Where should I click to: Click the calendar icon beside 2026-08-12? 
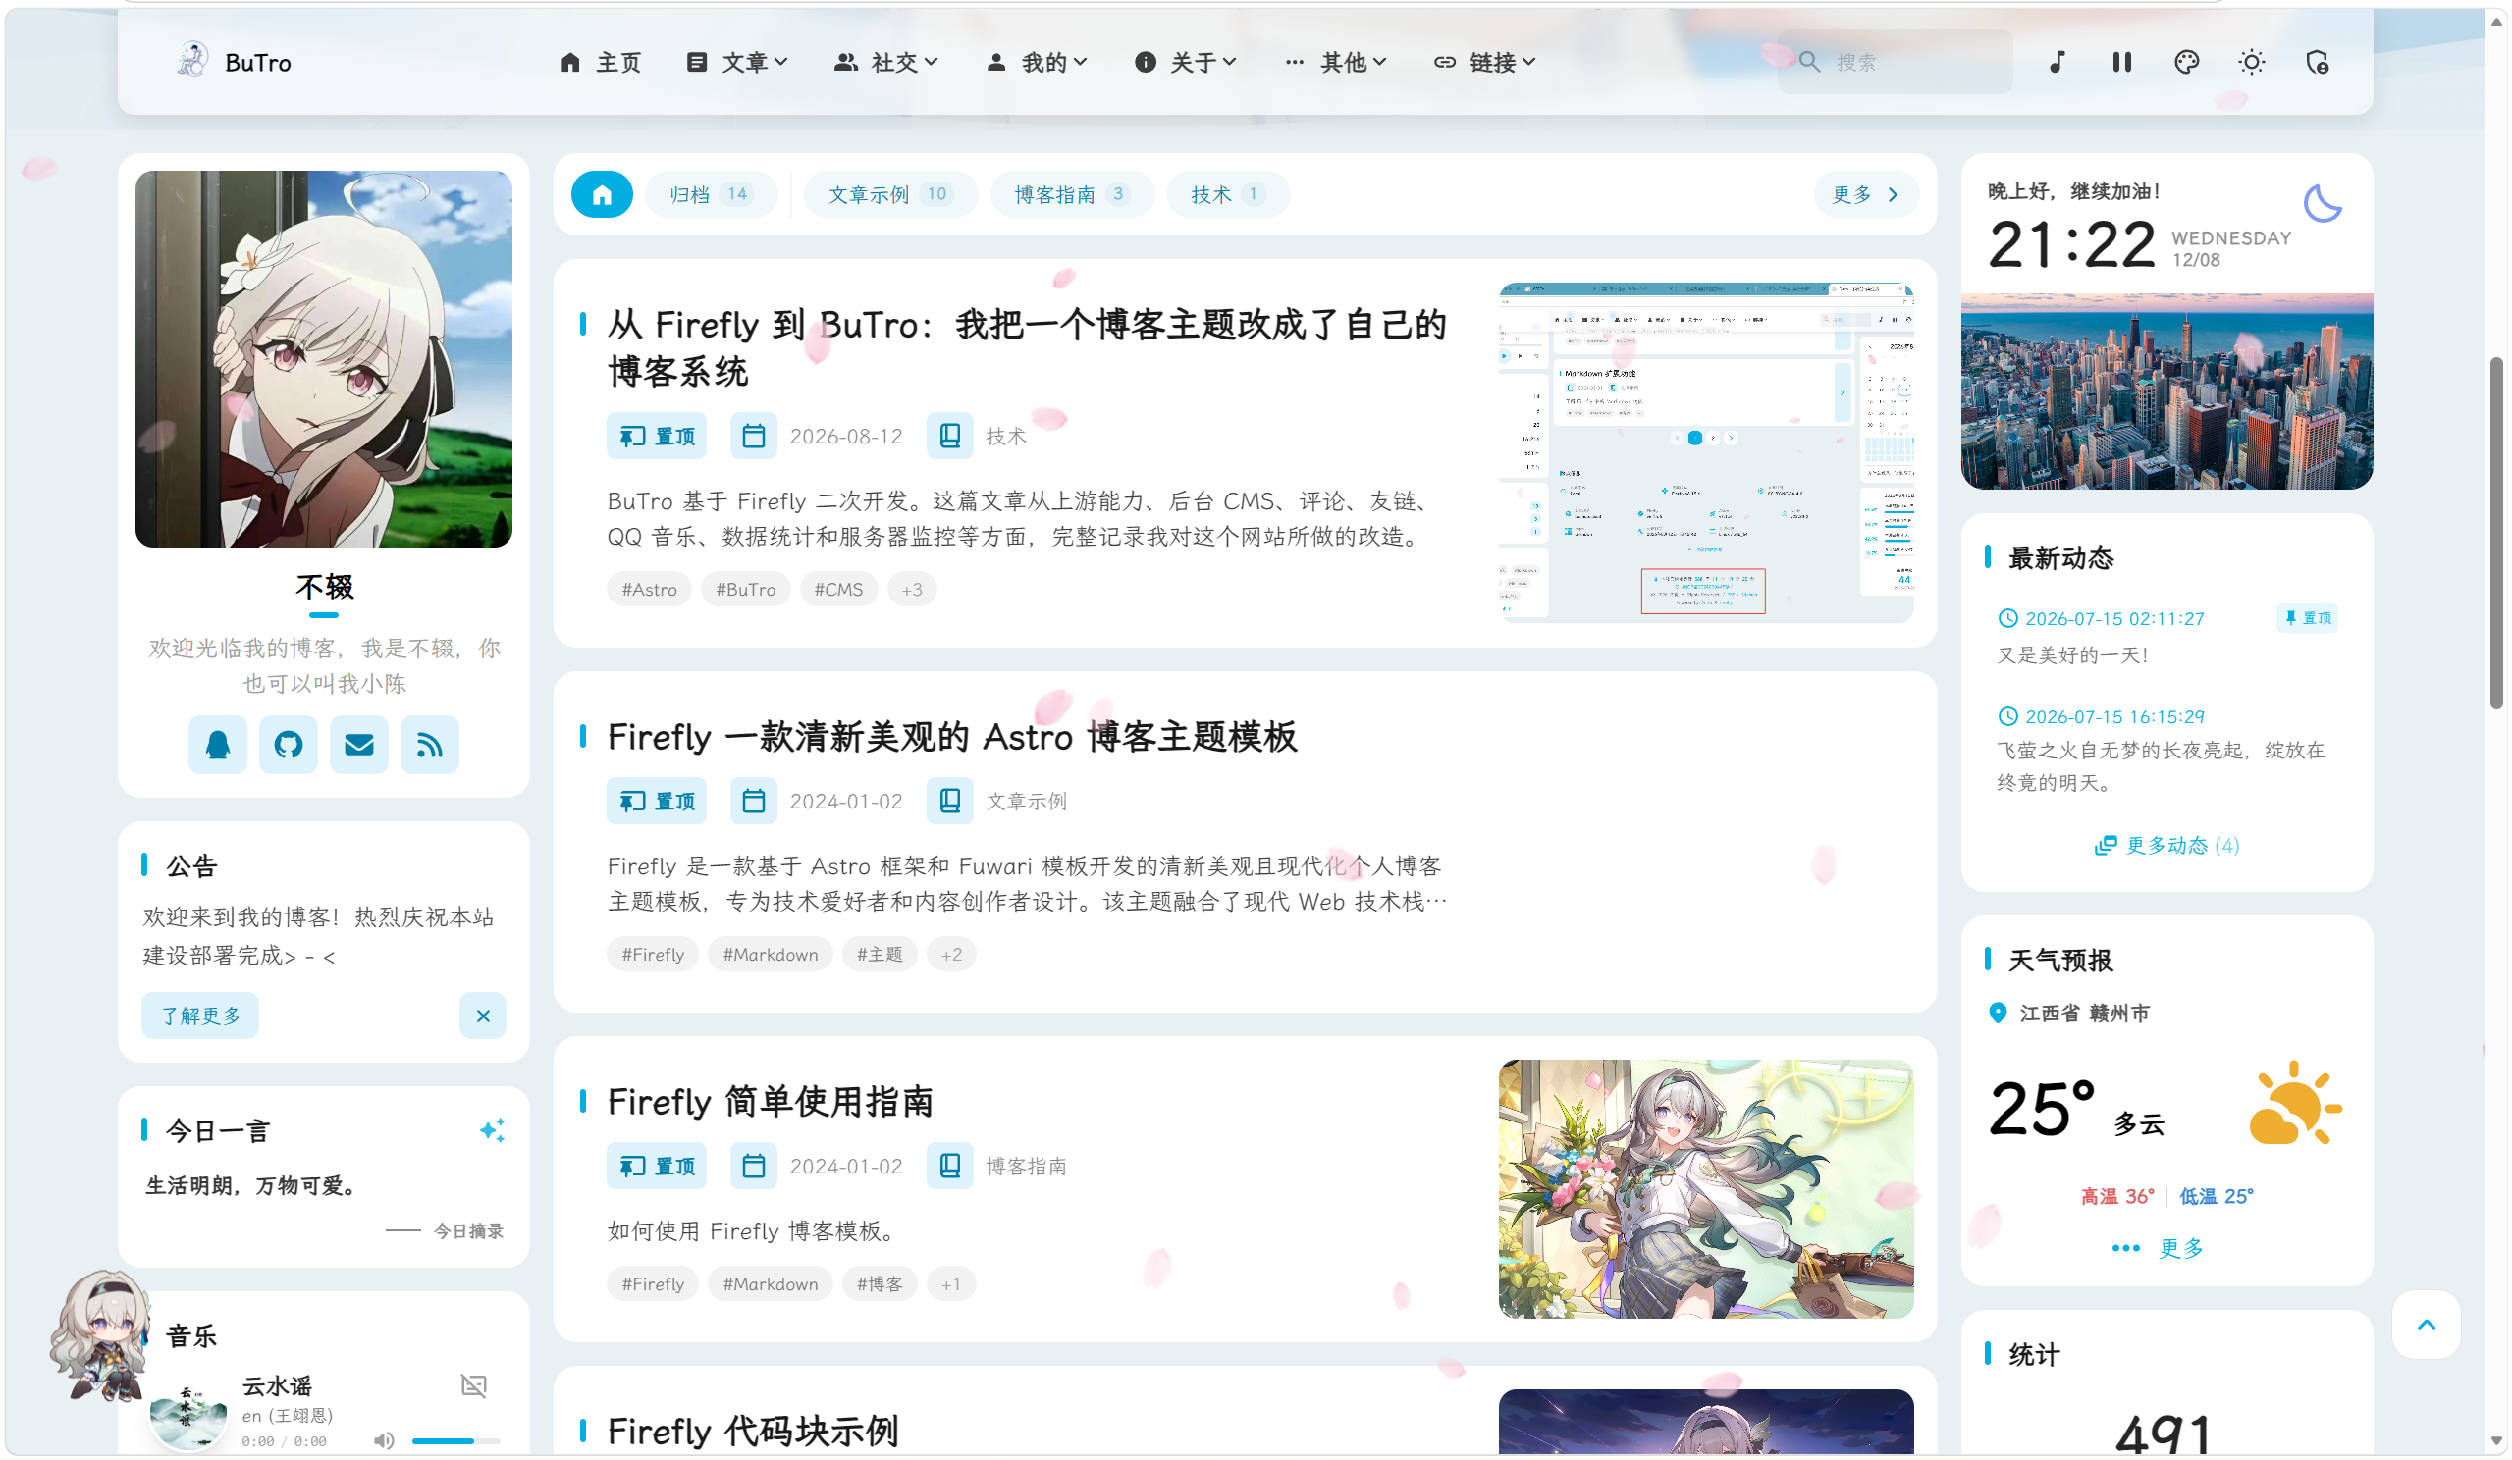pyautogui.click(x=754, y=436)
